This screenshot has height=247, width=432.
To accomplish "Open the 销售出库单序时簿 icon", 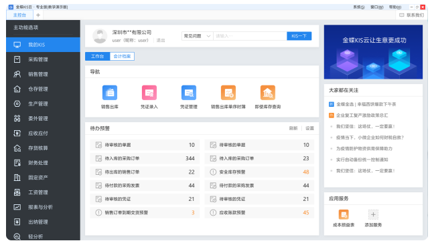I will 228,93.
